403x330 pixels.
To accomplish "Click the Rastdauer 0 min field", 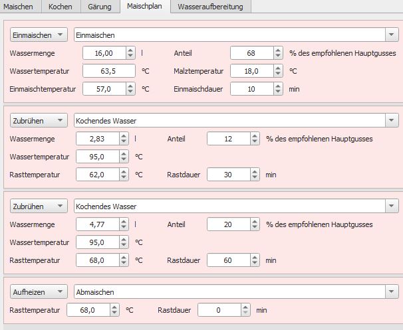I will click(219, 310).
